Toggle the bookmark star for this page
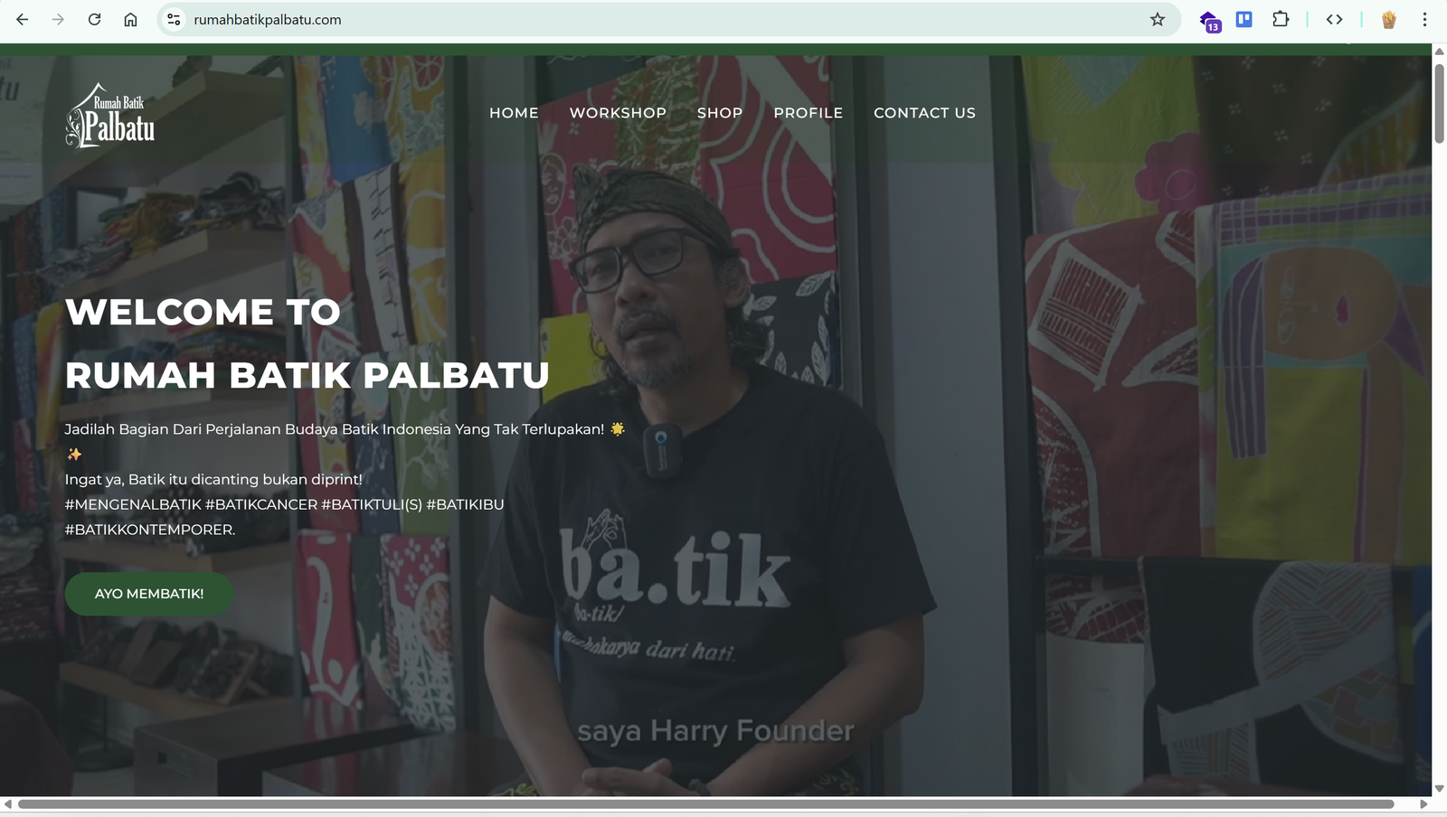The width and height of the screenshot is (1447, 817). tap(1158, 19)
